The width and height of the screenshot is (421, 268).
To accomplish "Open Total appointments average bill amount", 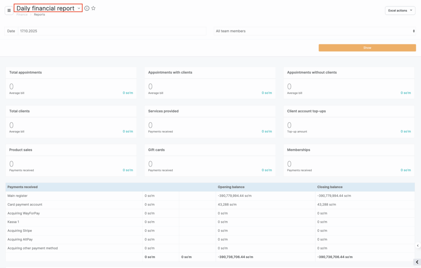I will (x=128, y=93).
